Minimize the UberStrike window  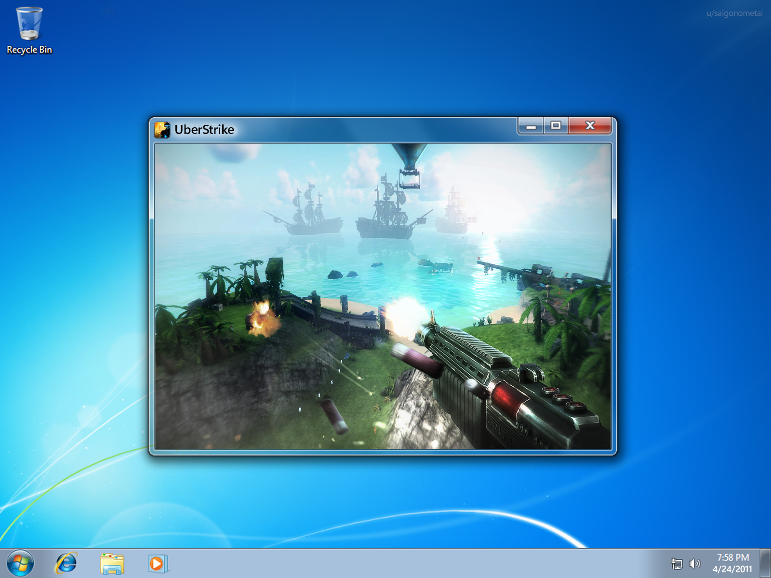point(531,126)
